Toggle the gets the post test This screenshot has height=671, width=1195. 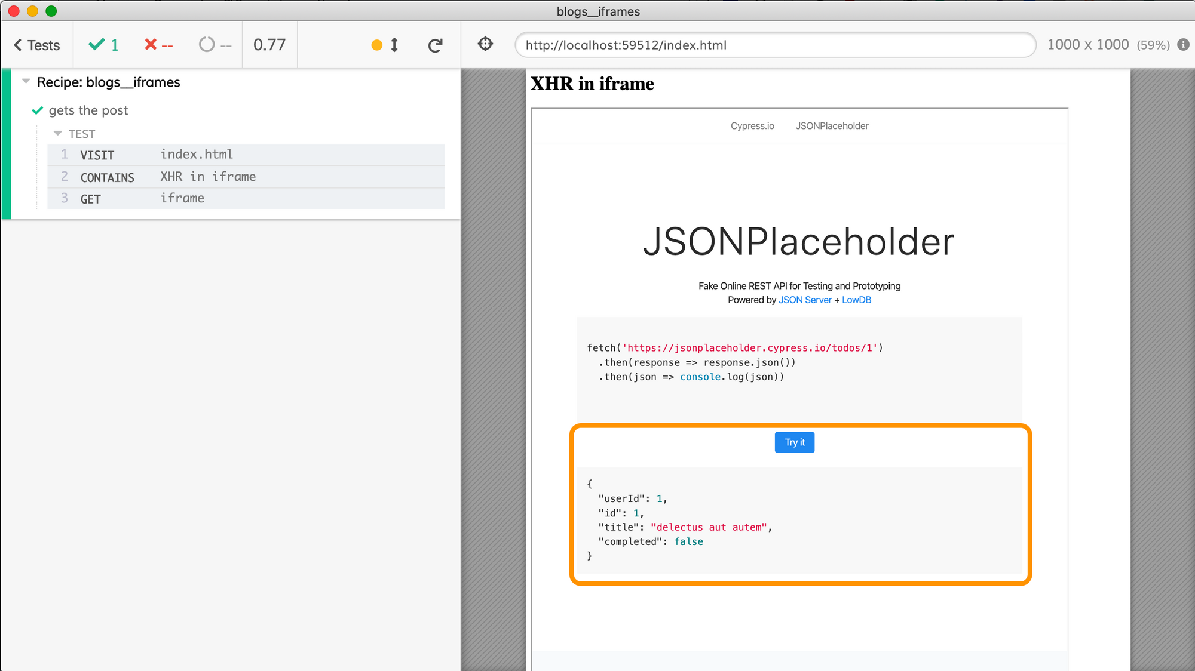coord(88,110)
